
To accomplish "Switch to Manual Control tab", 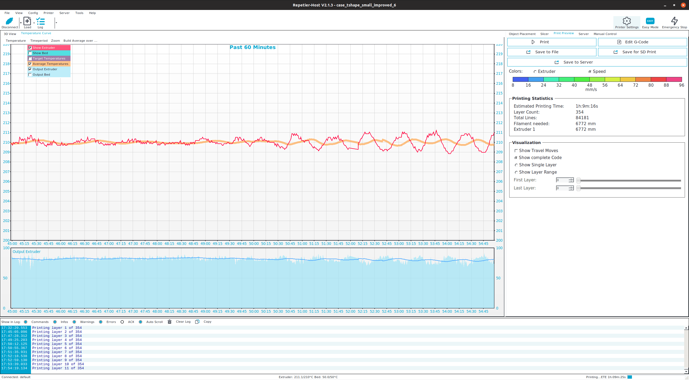I will pyautogui.click(x=605, y=34).
